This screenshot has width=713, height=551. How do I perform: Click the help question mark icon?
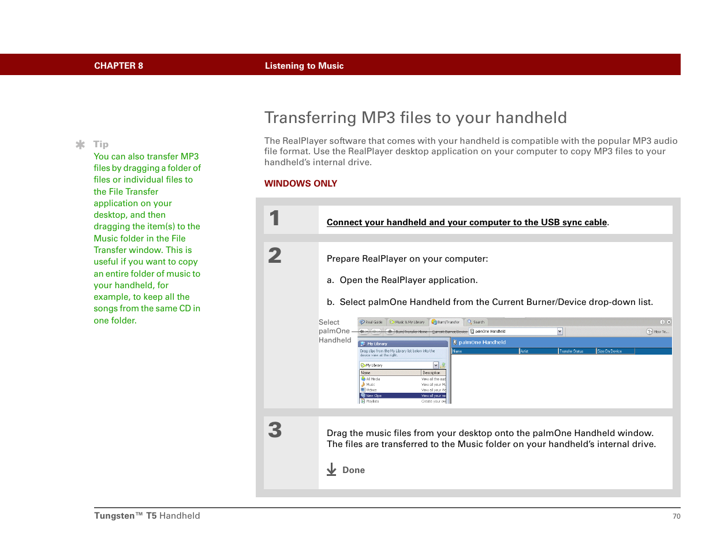point(649,332)
